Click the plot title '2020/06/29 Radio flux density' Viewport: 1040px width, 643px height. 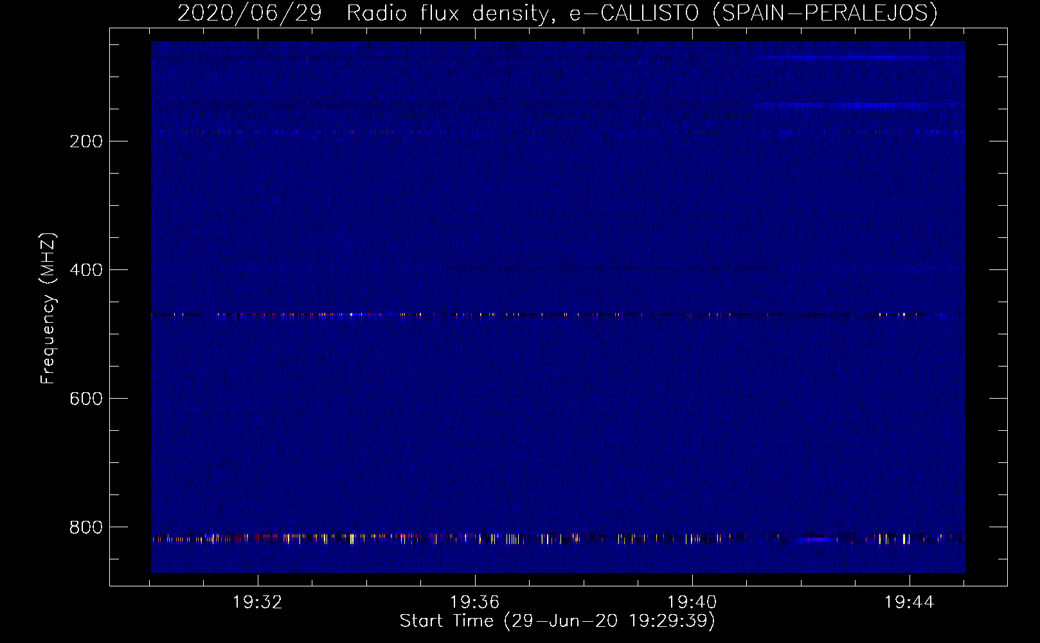pyautogui.click(x=557, y=13)
